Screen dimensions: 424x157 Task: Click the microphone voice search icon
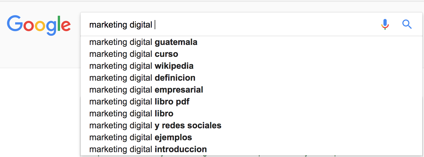(385, 25)
